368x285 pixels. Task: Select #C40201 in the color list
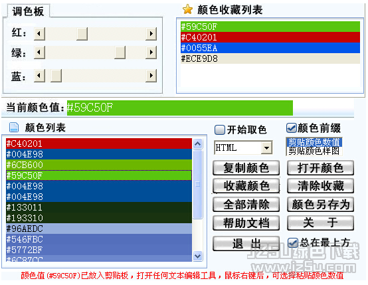point(99,143)
